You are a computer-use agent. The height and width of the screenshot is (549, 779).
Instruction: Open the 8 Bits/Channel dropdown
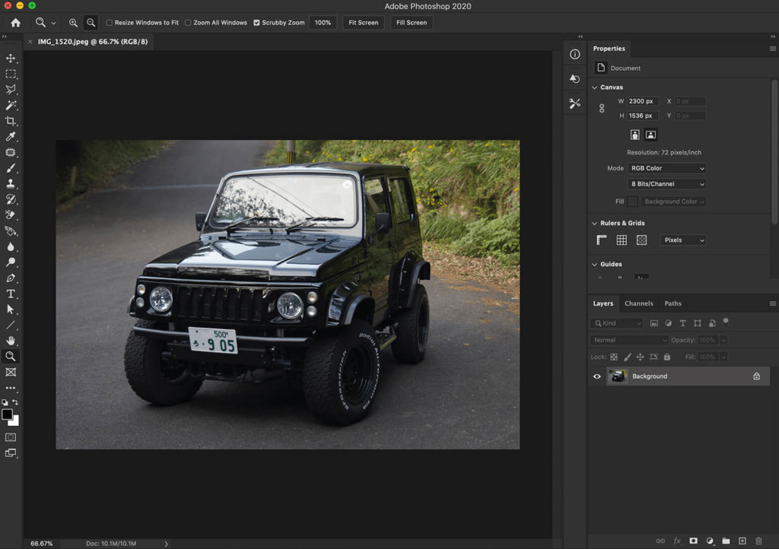666,184
